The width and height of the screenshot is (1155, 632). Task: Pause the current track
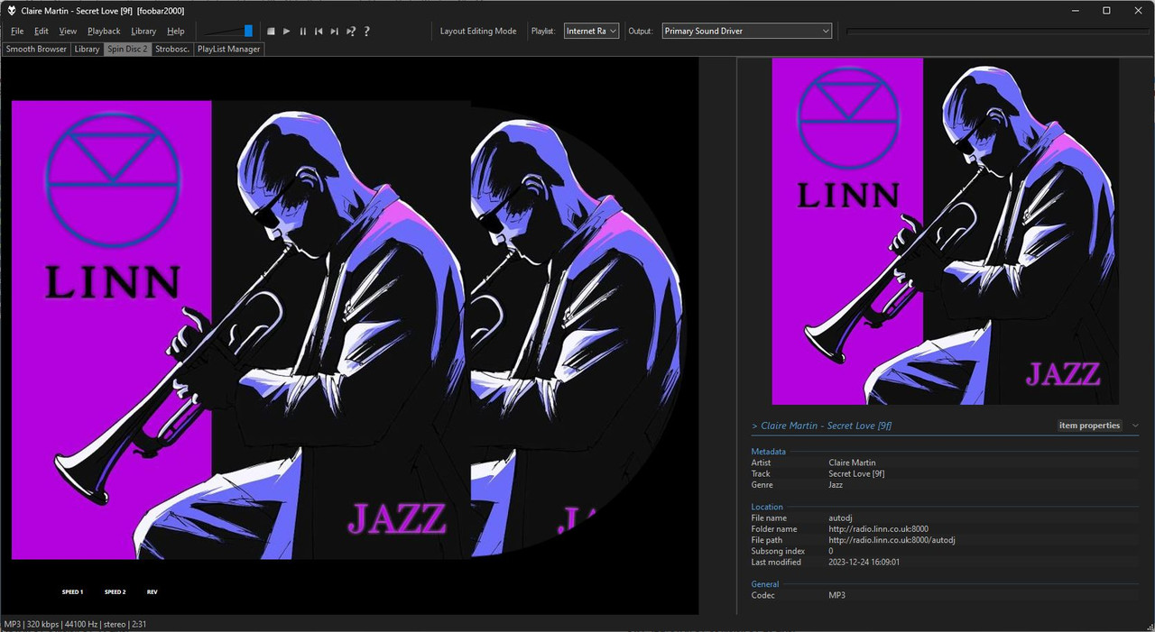point(303,31)
